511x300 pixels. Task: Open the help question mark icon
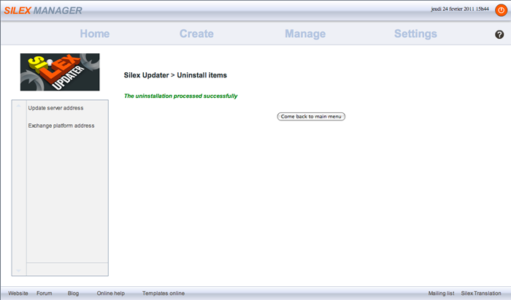point(499,34)
